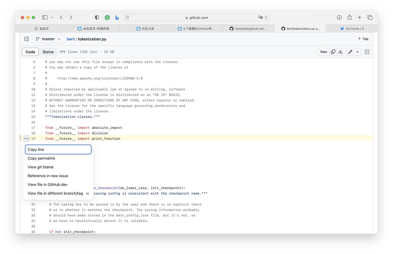Click line number 13
This screenshot has height=254, width=393.
[x=33, y=106]
